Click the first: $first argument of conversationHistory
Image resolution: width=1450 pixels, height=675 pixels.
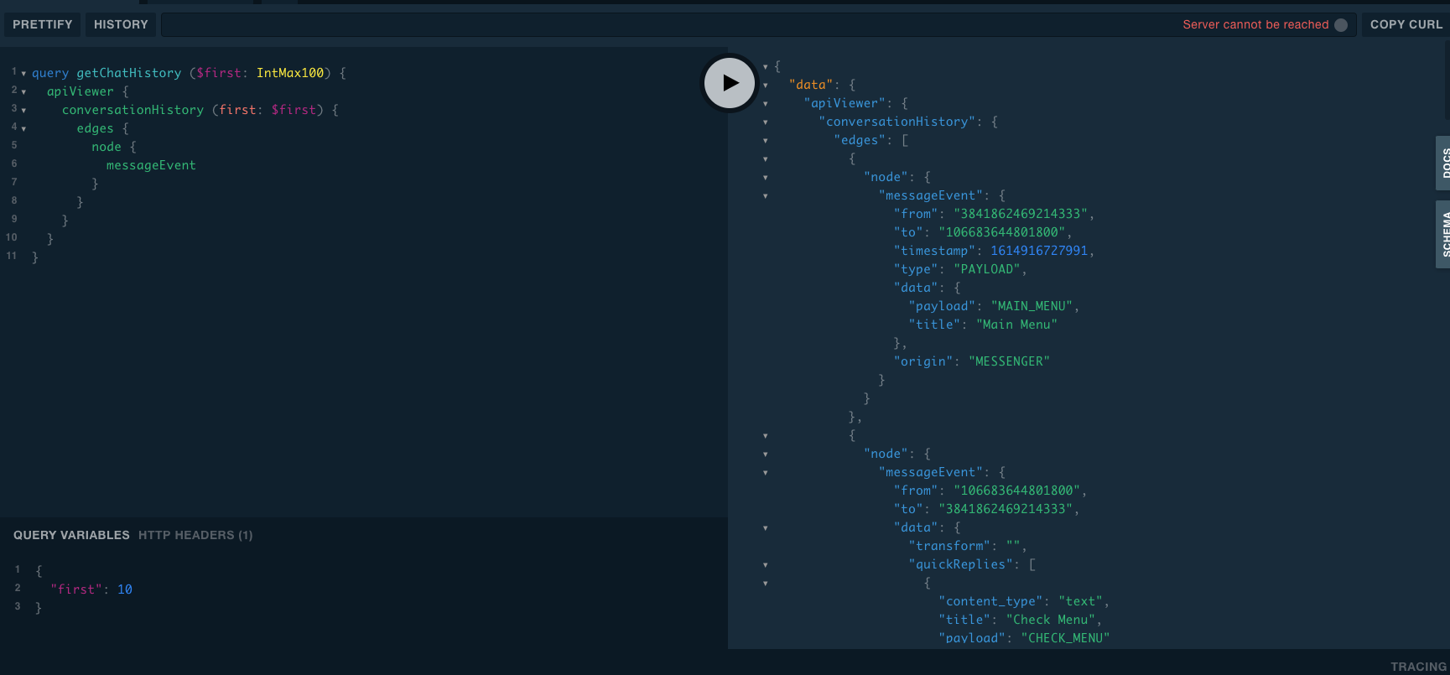[268, 110]
